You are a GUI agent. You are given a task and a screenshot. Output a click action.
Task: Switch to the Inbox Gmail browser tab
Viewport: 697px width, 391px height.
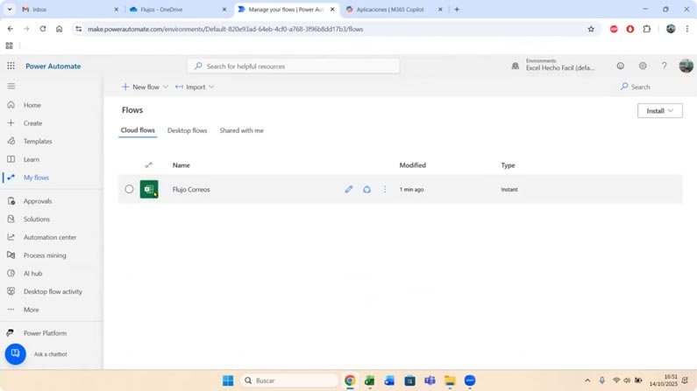tap(70, 10)
